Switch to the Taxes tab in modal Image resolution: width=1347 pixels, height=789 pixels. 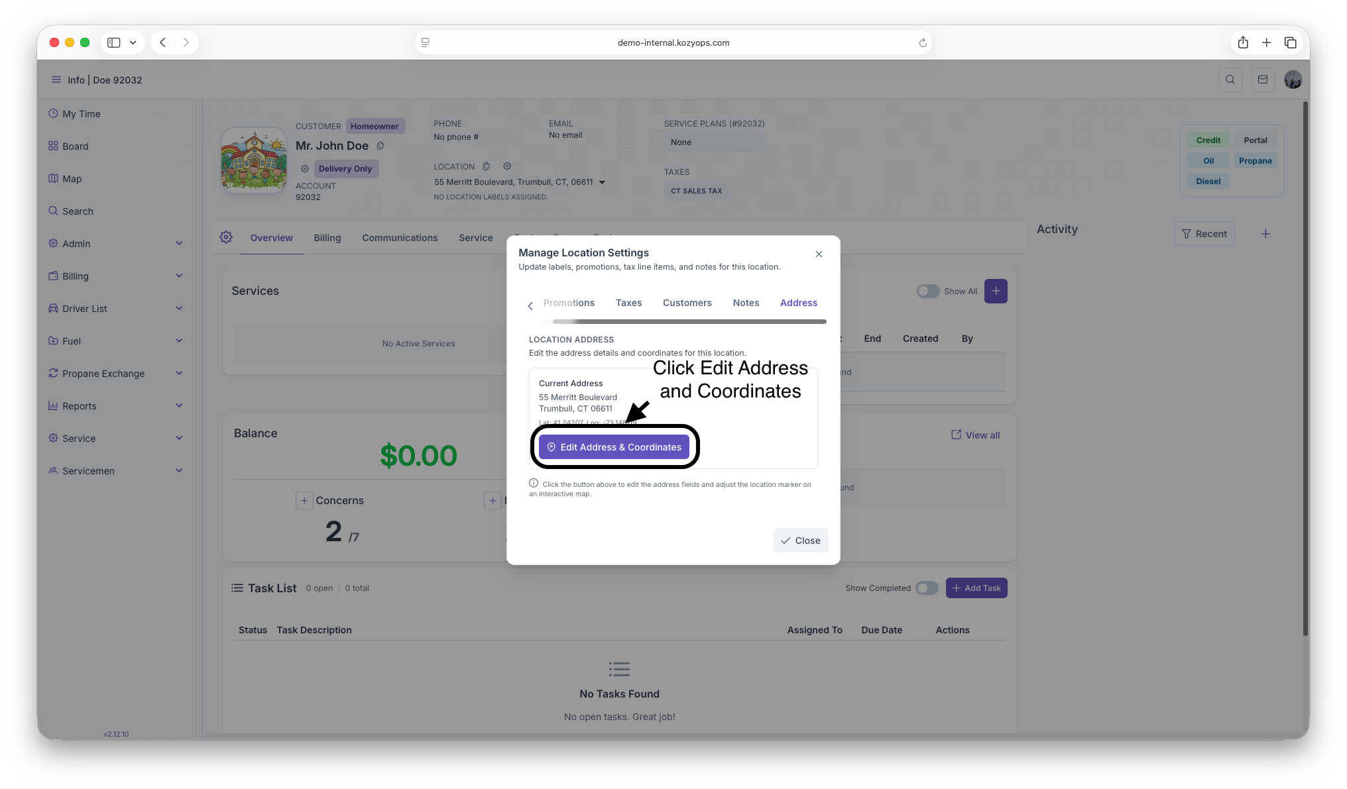(628, 303)
